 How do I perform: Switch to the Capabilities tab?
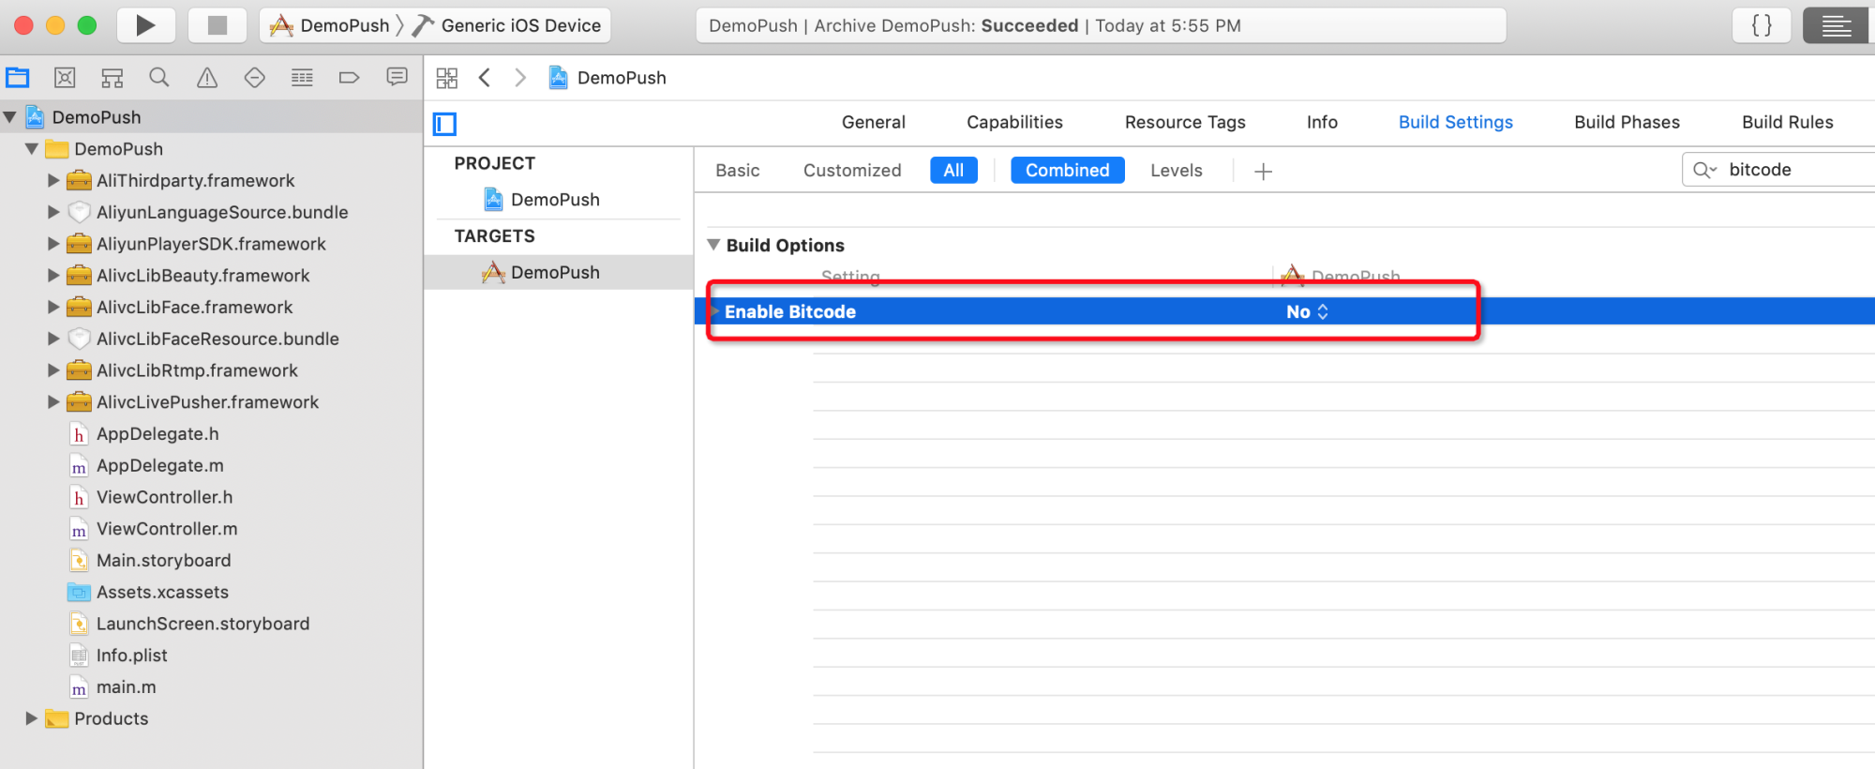[1015, 122]
